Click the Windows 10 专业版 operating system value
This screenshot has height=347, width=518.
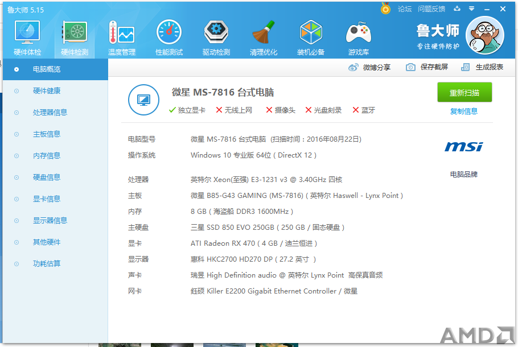[x=253, y=155]
